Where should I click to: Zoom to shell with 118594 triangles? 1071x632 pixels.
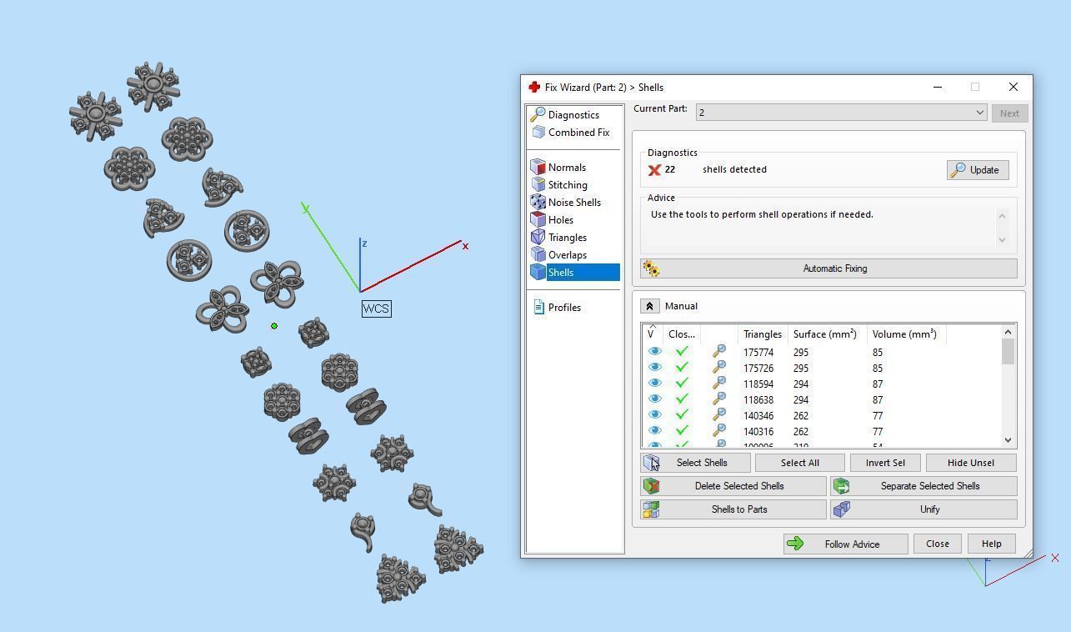click(x=718, y=384)
